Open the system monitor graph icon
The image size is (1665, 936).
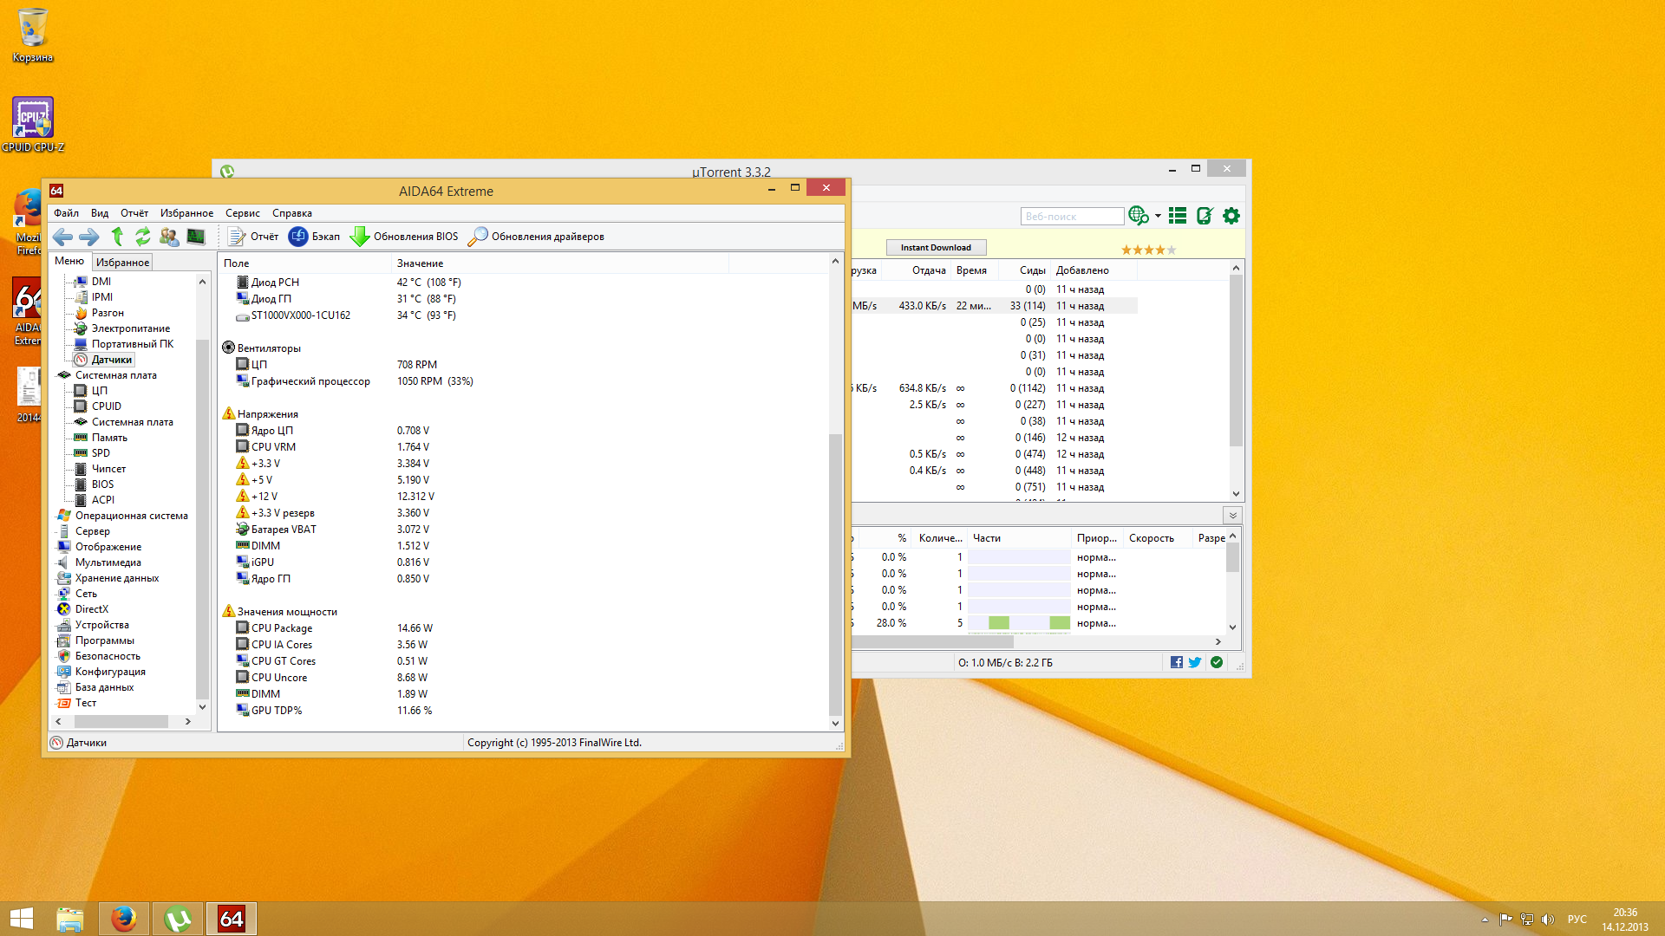(x=196, y=237)
